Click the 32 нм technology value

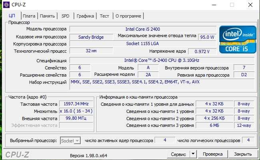click(x=91, y=51)
